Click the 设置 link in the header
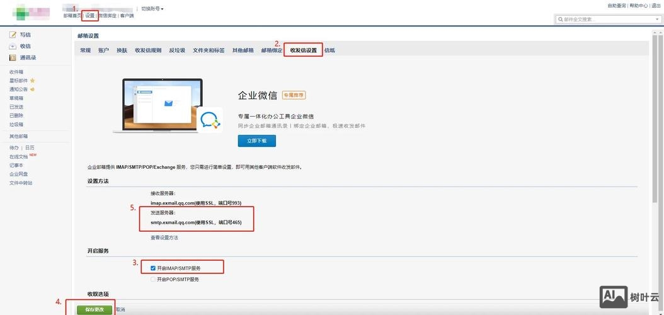 (90, 16)
